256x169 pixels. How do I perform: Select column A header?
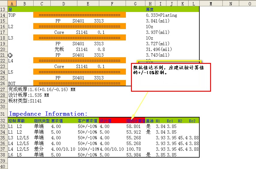[x=12, y=3]
